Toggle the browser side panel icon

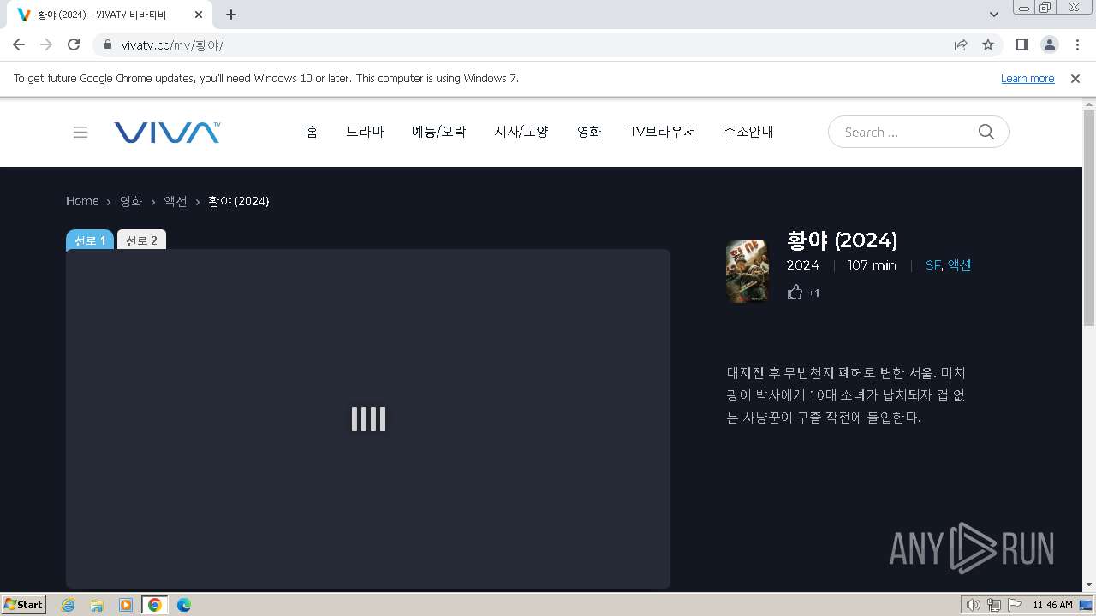pos(1022,44)
